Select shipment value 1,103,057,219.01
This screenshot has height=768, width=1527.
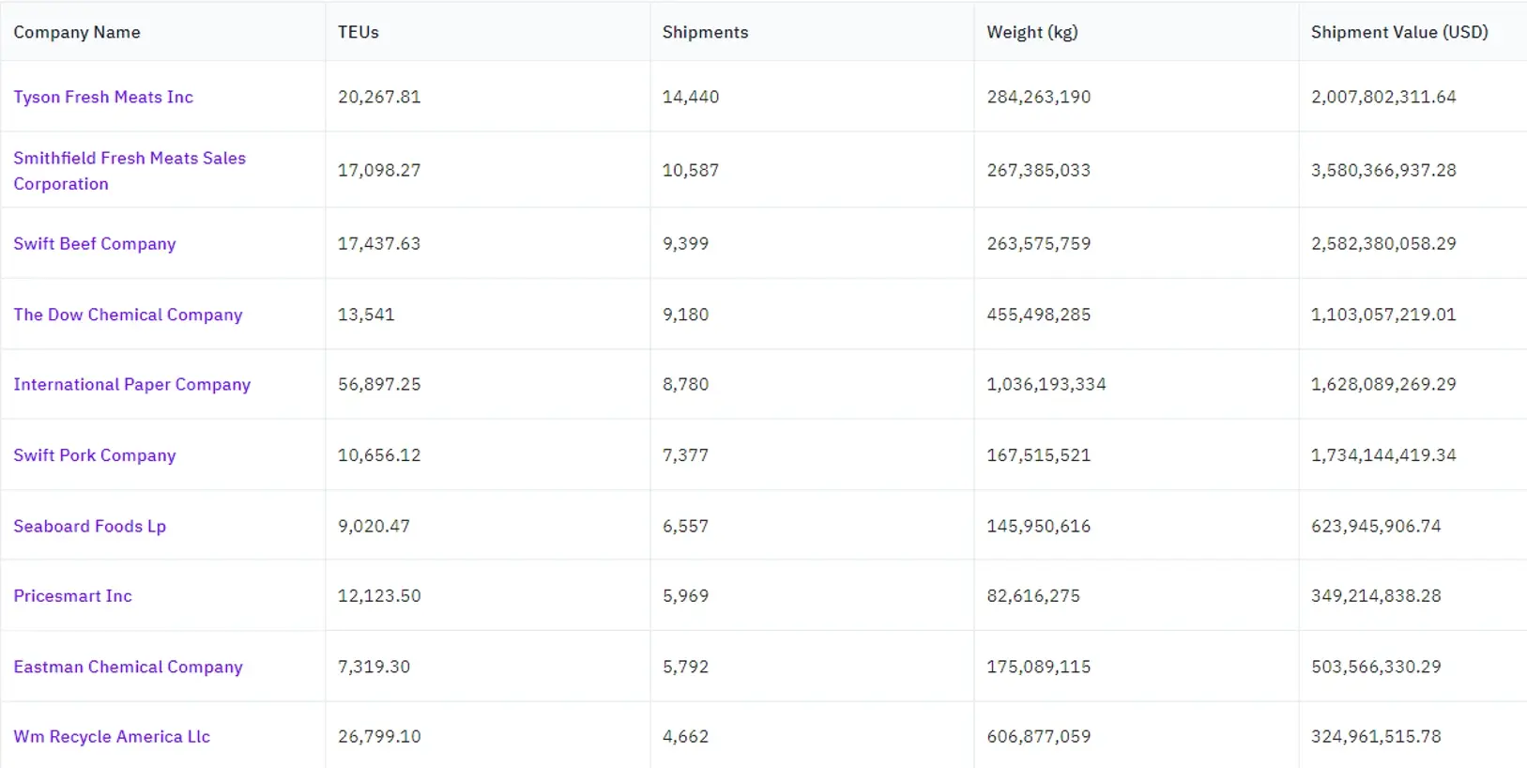coord(1383,315)
